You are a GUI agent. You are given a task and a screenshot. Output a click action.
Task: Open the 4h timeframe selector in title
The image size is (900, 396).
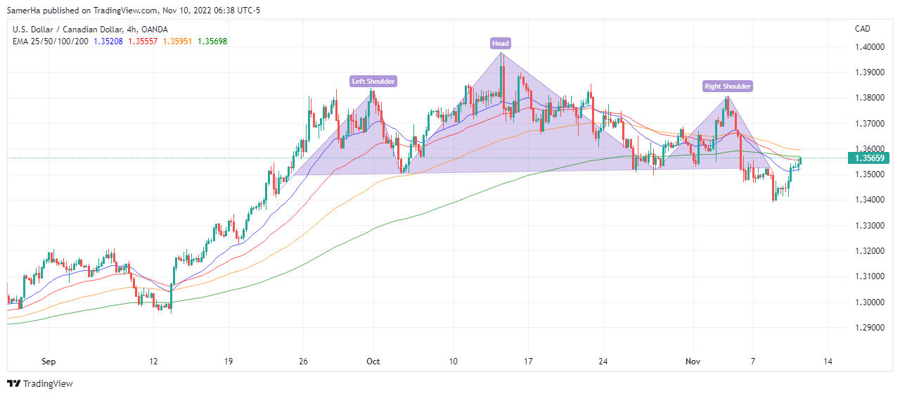130,29
